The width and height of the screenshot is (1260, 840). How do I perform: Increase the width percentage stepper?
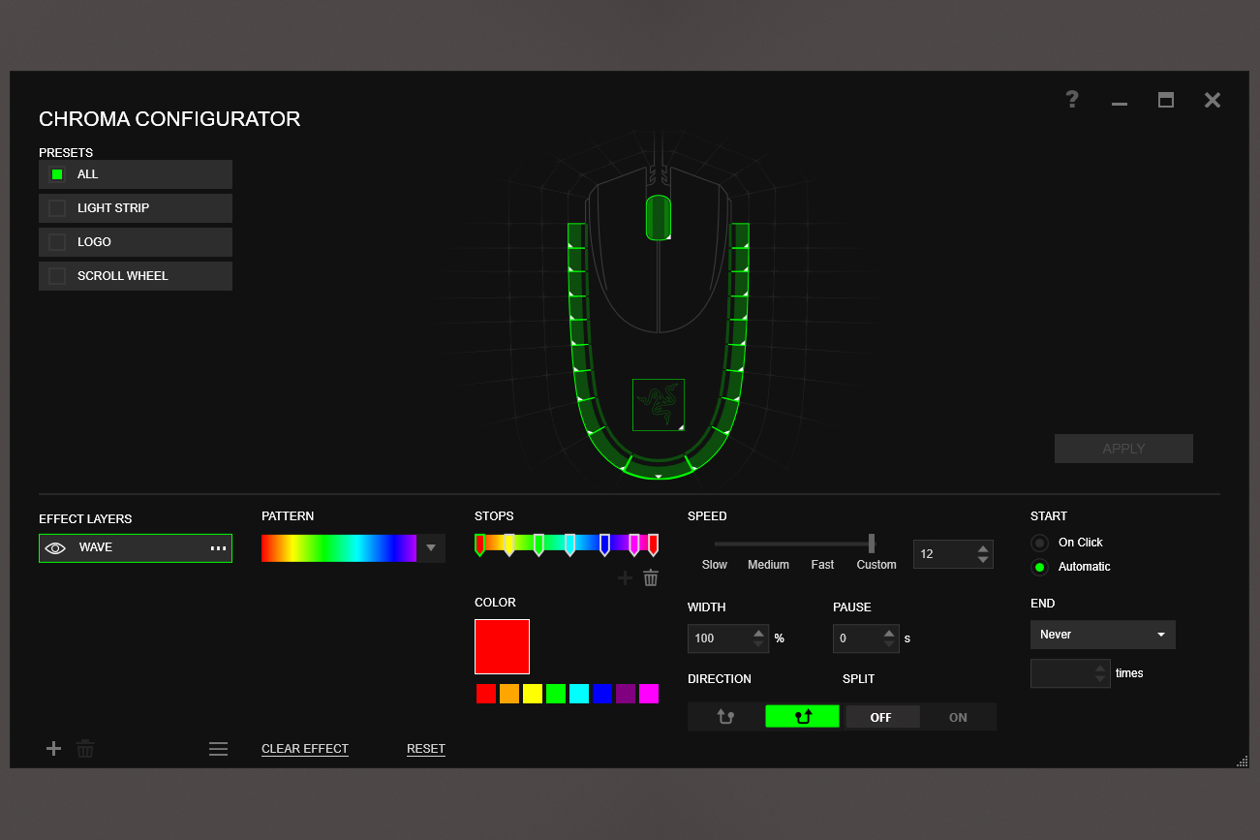(x=759, y=633)
